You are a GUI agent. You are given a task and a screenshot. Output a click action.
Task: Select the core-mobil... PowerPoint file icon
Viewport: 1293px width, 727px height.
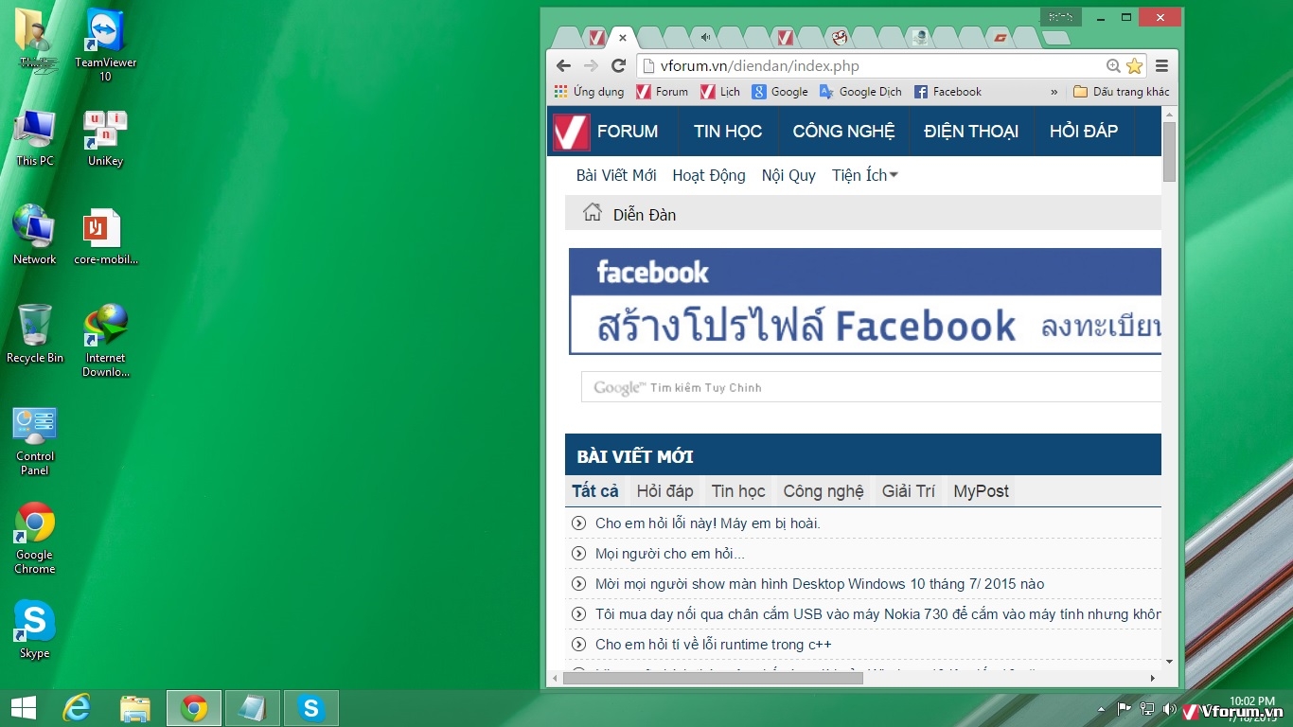click(x=105, y=237)
